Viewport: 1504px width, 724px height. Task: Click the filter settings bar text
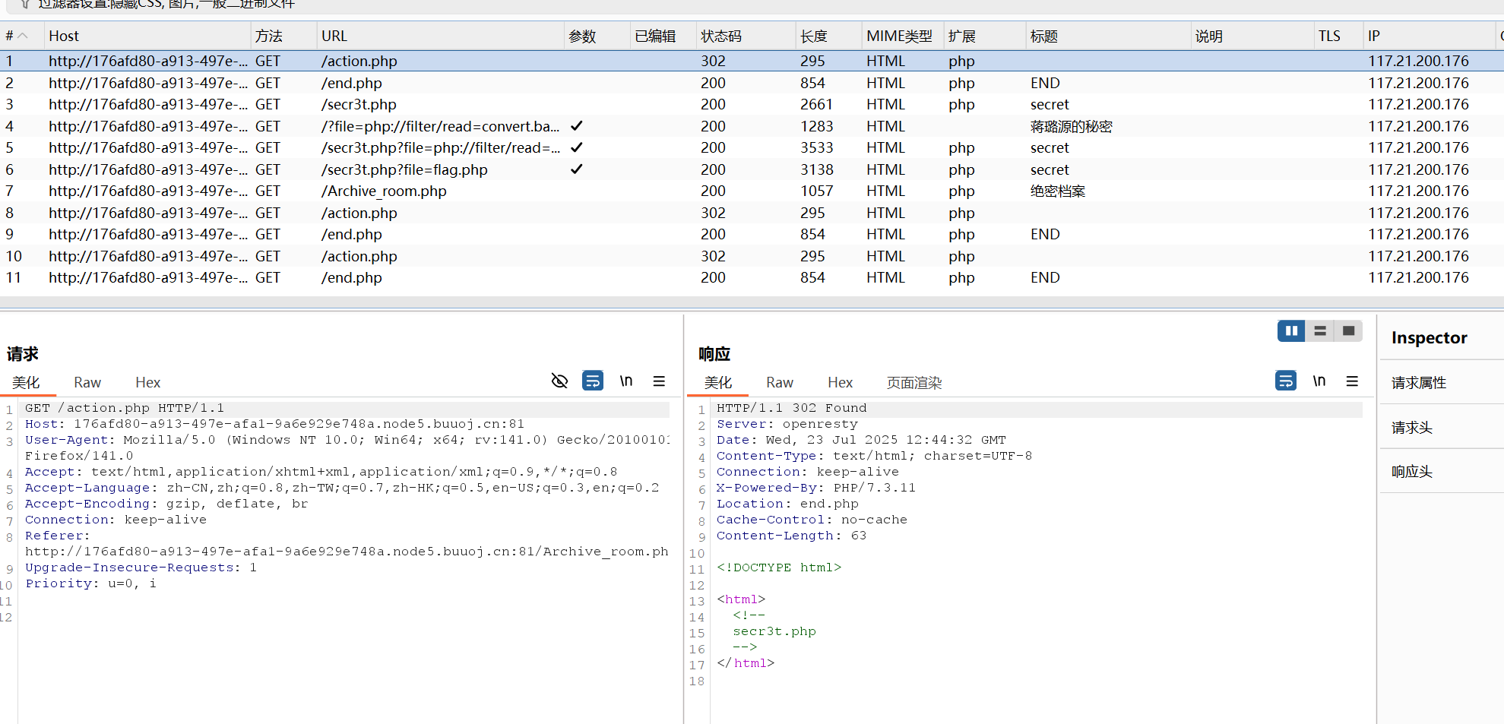click(166, 4)
